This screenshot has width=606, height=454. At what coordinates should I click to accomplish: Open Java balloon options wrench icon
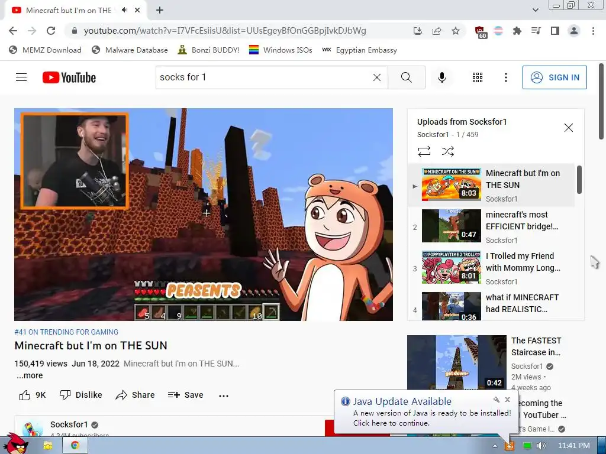(x=497, y=400)
